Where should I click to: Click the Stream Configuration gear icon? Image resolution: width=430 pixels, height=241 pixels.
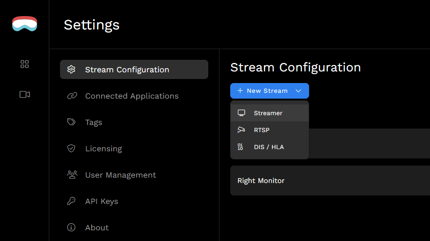pos(71,70)
